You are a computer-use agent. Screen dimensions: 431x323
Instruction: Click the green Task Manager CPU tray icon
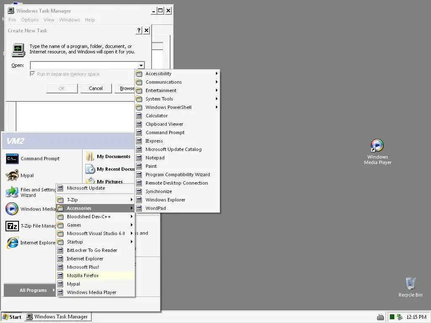392,317
